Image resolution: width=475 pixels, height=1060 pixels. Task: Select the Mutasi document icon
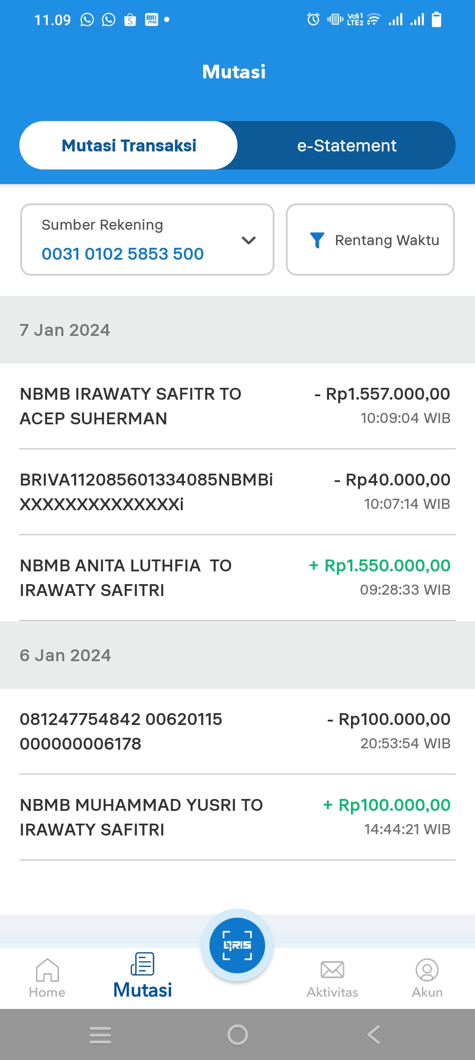coord(142,964)
